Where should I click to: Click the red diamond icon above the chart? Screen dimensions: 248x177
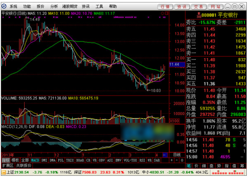162,13
